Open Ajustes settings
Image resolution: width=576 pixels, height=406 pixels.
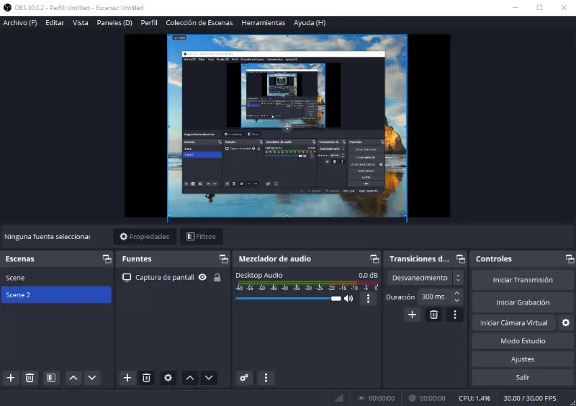tap(523, 359)
